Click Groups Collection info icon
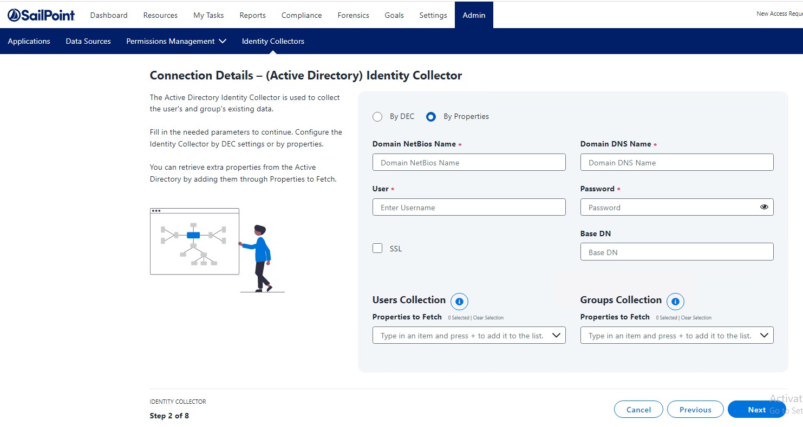Image resolution: width=803 pixels, height=427 pixels. [x=675, y=302]
